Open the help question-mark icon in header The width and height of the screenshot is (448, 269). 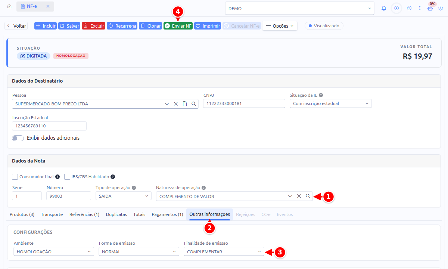point(409,8)
